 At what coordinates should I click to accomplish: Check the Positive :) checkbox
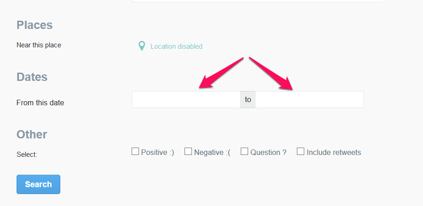(x=135, y=151)
